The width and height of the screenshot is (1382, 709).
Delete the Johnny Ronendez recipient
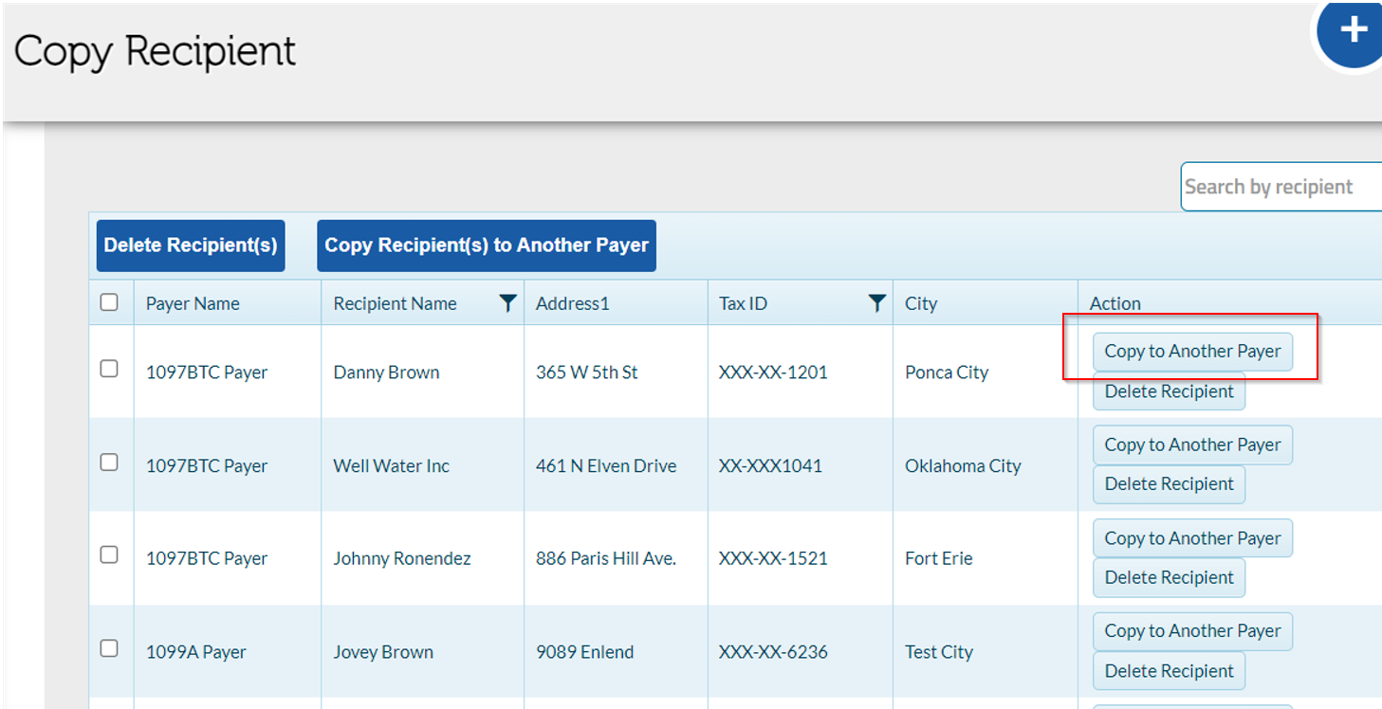(x=1169, y=577)
